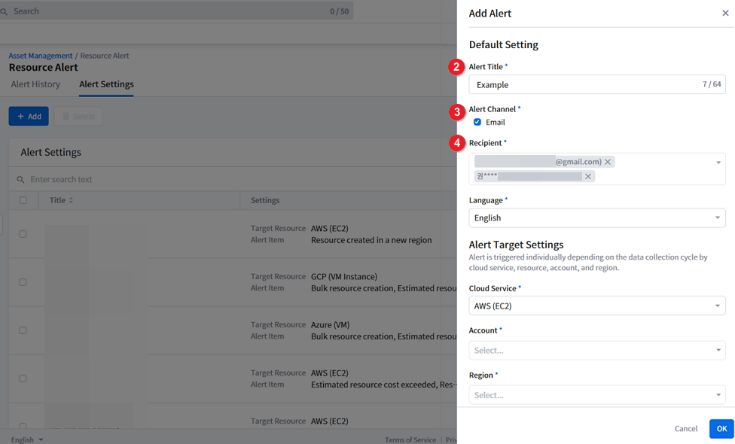Cancel the Add Alert dialog
The image size is (735, 444).
(x=685, y=429)
